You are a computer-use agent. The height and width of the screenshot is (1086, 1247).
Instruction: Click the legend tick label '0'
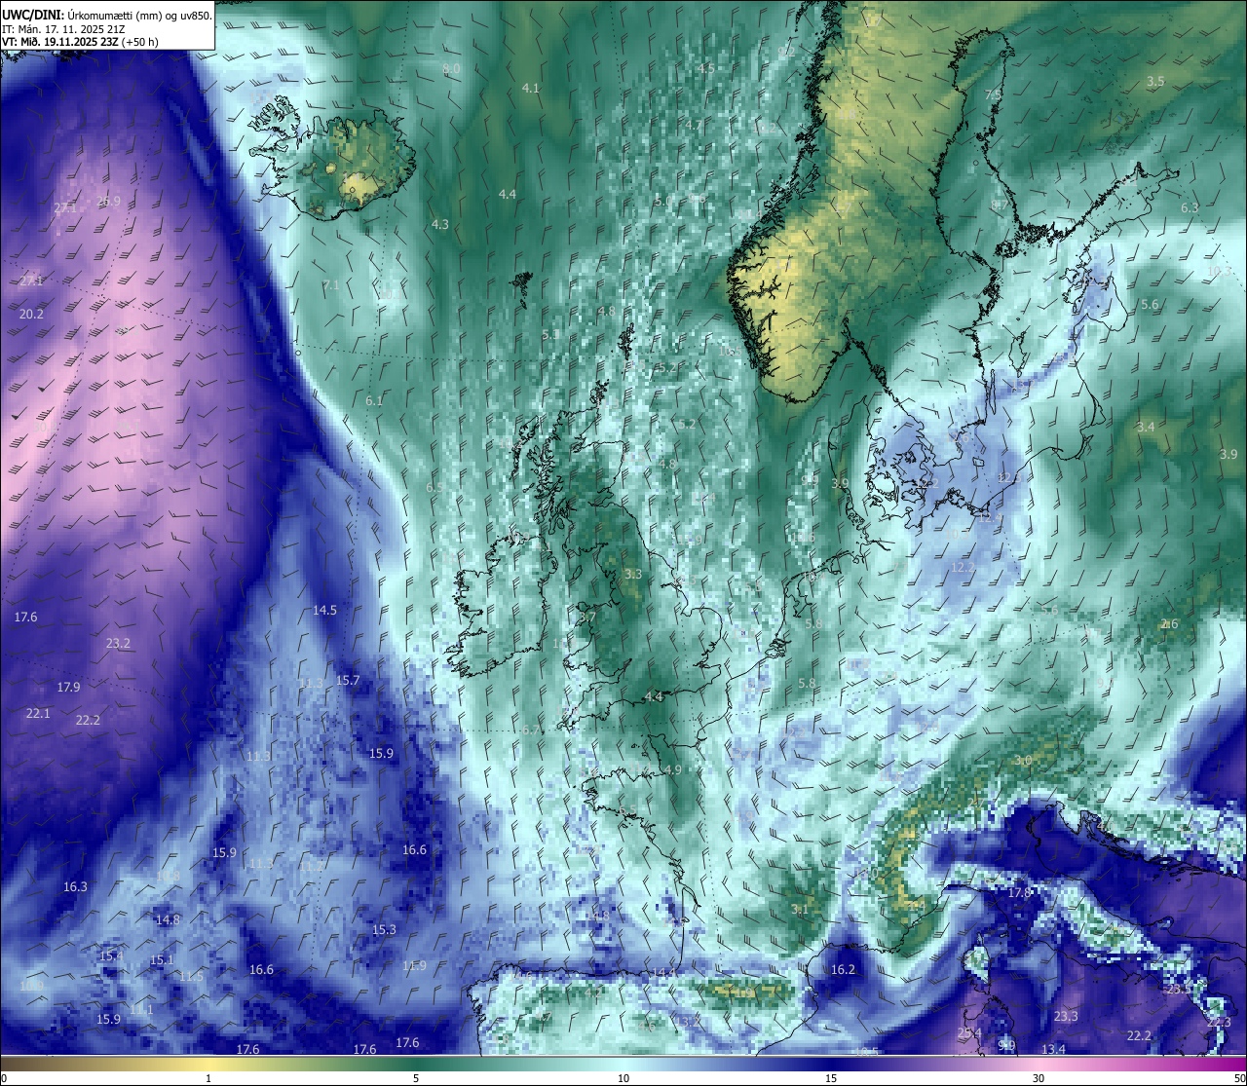click(3, 1078)
